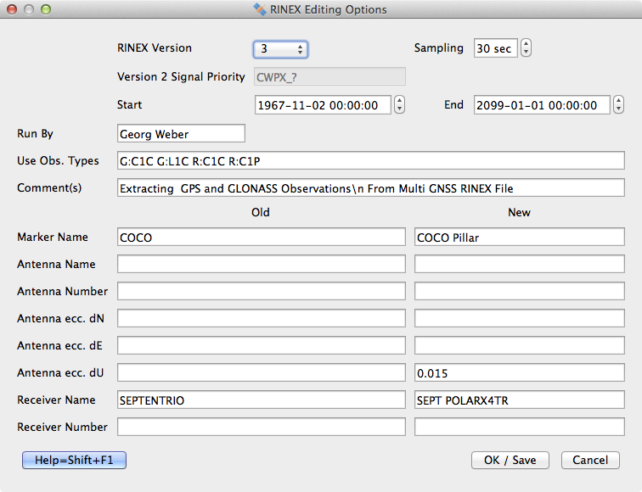Screen dimensions: 642x492
Task: Click the End date-time stepper arrows
Action: (618, 105)
